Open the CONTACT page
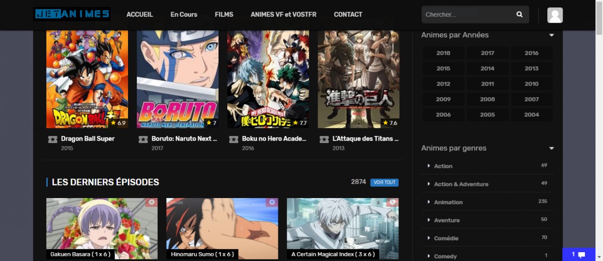Viewport: 603px width, 261px height. [x=348, y=14]
